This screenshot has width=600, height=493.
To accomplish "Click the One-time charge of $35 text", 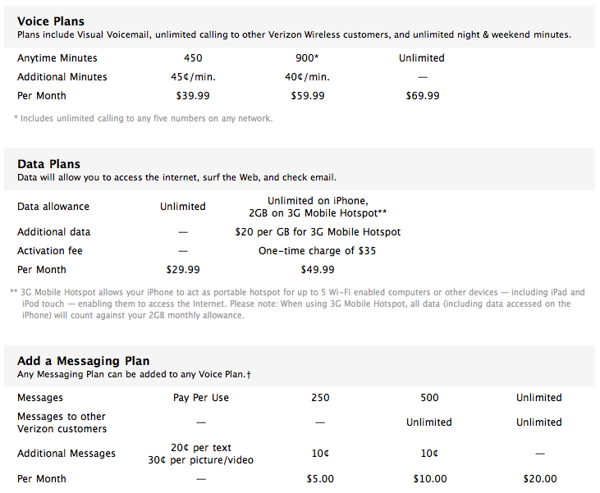I will 318,251.
